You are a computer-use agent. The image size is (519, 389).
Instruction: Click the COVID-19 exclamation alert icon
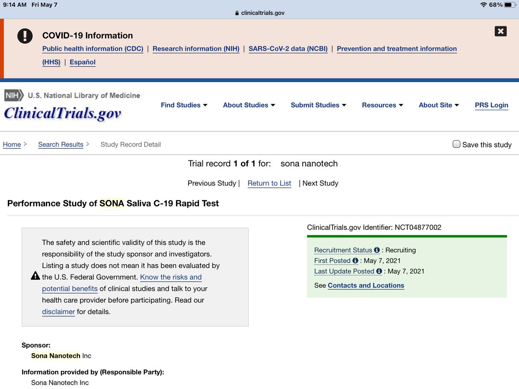click(x=25, y=36)
